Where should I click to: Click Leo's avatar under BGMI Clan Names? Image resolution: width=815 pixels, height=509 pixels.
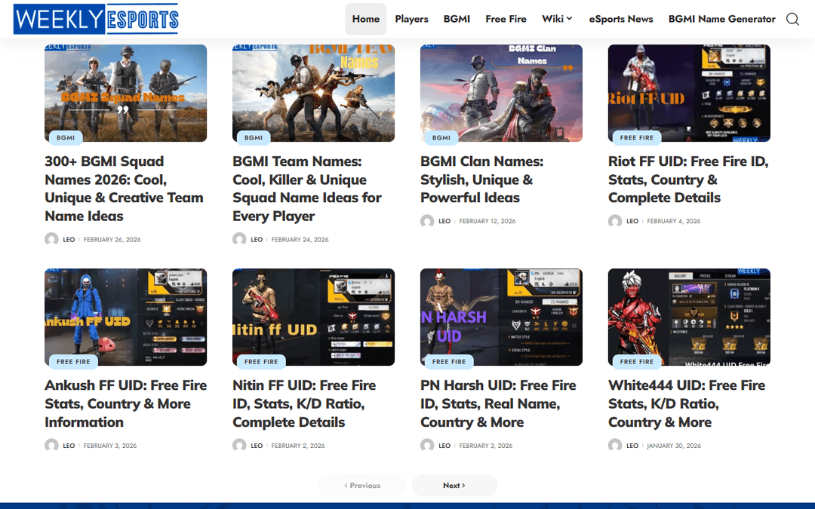(427, 221)
